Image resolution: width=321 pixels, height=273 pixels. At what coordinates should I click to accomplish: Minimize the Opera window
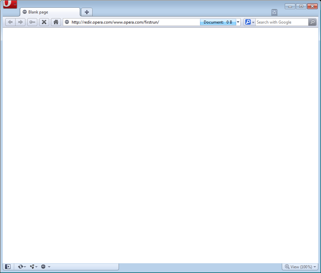(290, 6)
